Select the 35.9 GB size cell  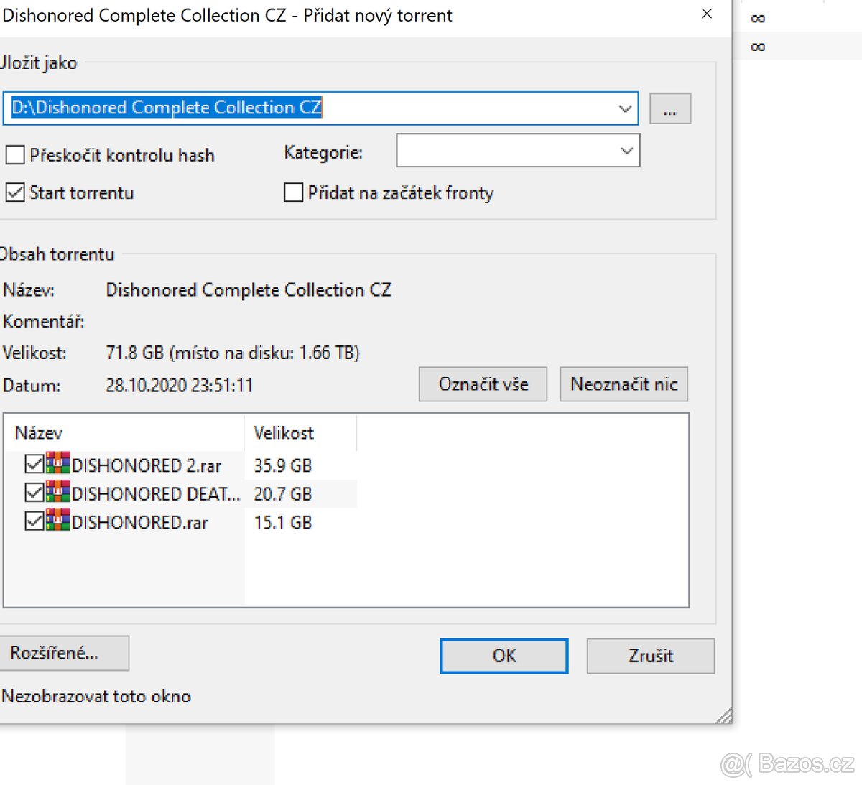click(283, 465)
